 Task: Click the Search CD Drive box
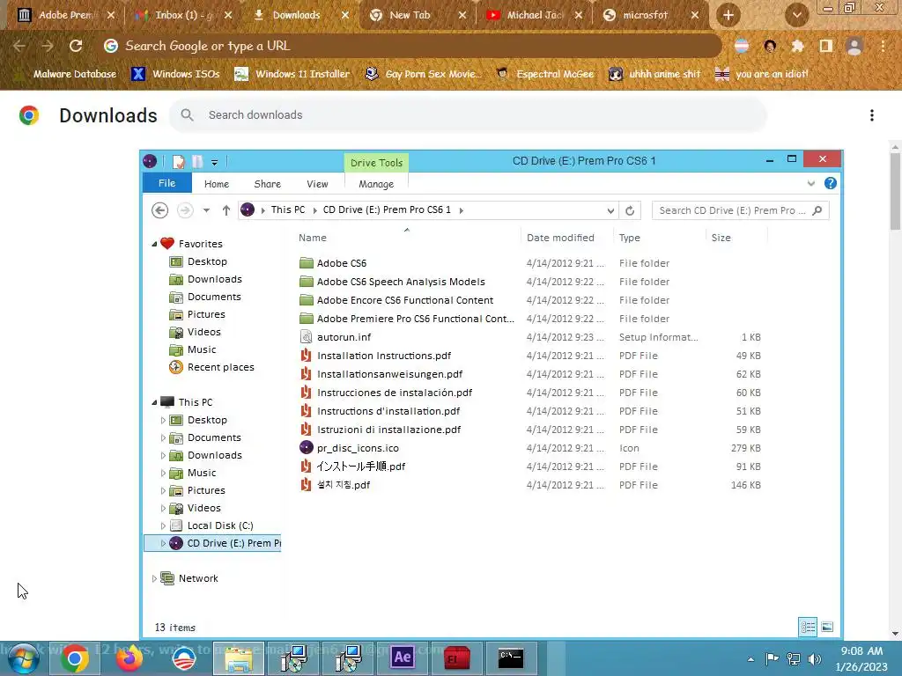(740, 210)
